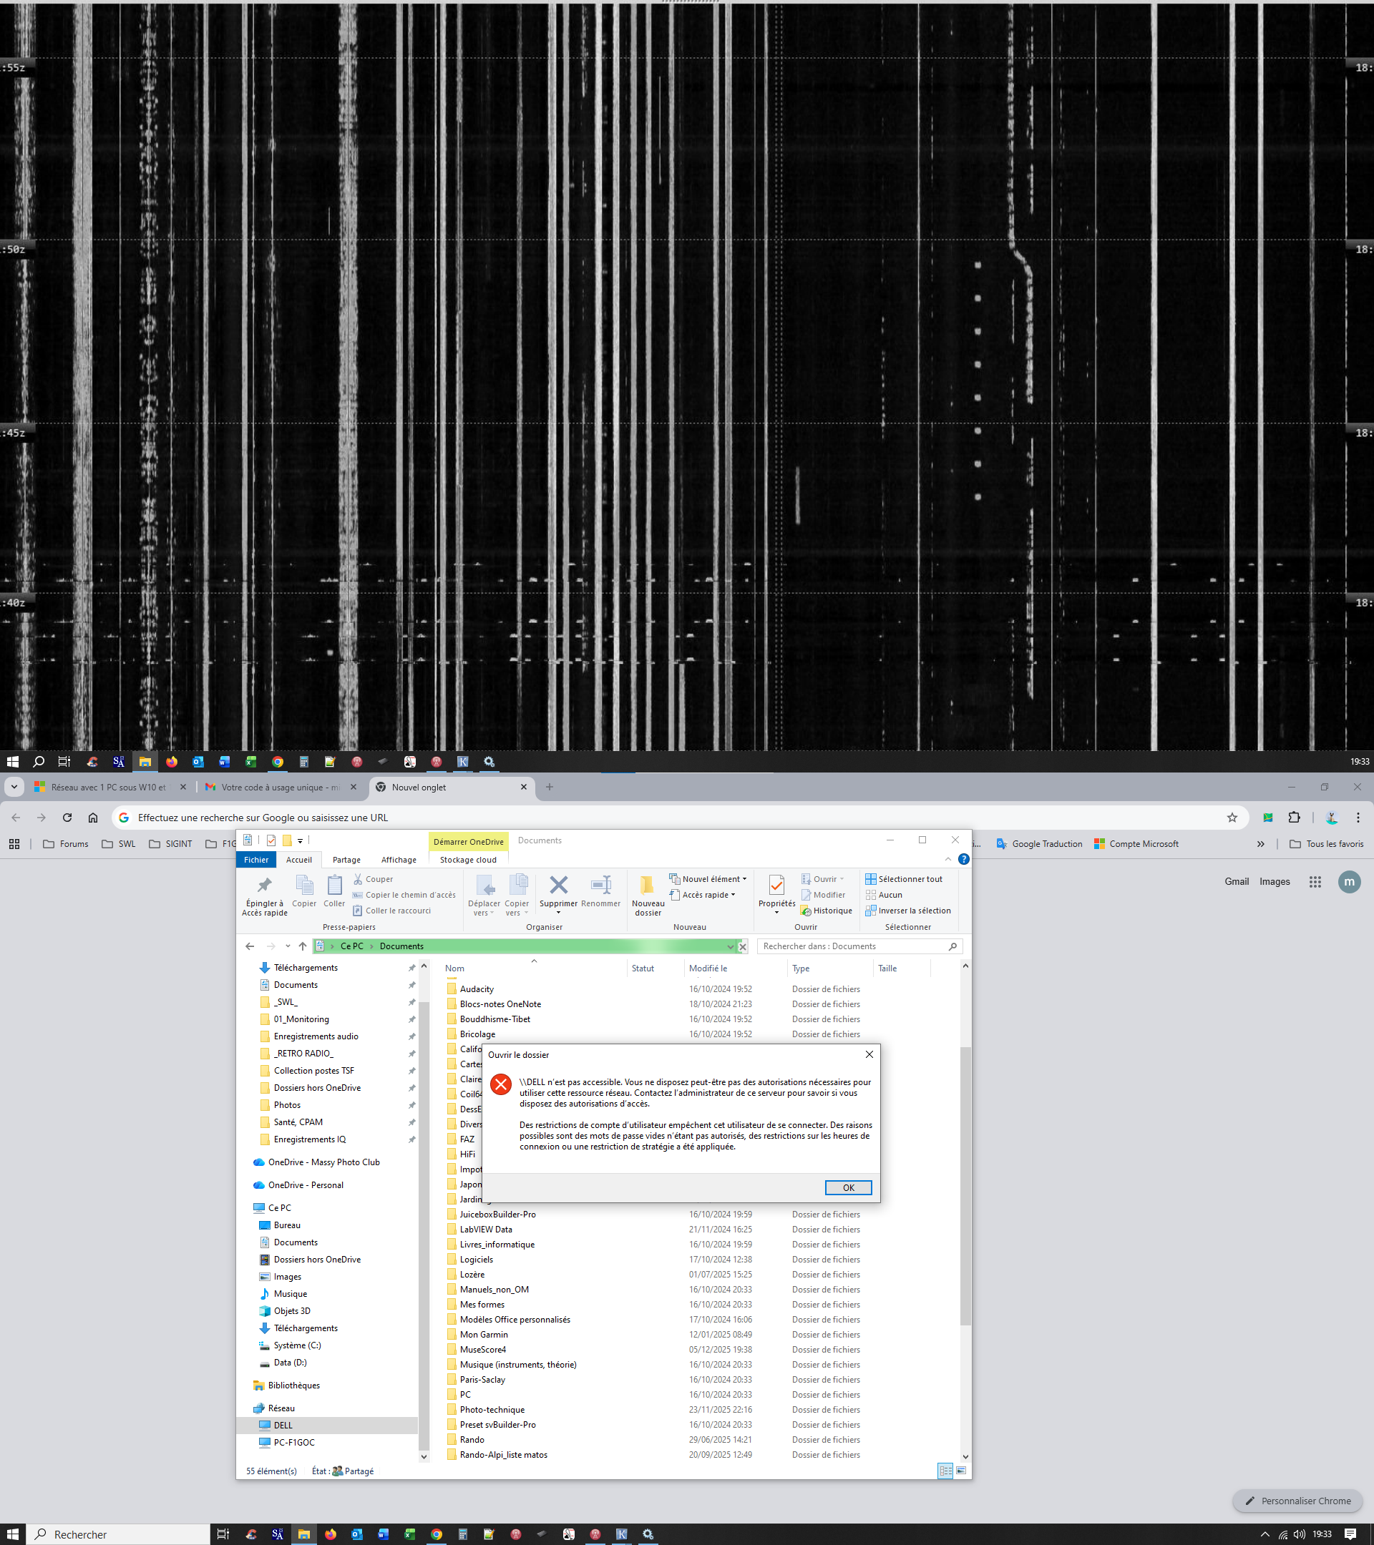Open Chrome extensions puzzle icon
1374x1545 pixels.
tap(1294, 817)
